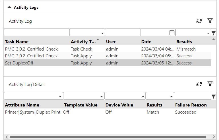Screen dimensions: 219x140
Task: Click the solid funnel beside Activity Log filter row
Action: 213,33
